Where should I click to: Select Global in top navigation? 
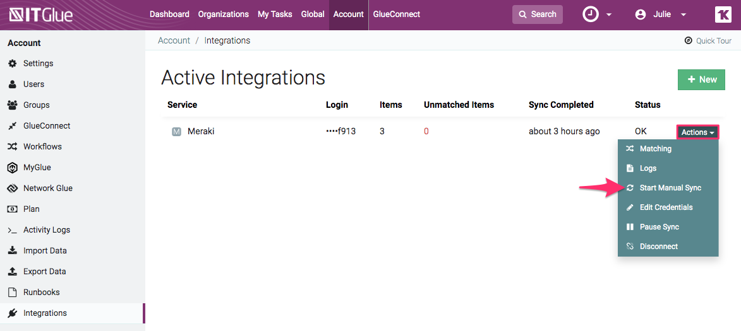point(312,14)
